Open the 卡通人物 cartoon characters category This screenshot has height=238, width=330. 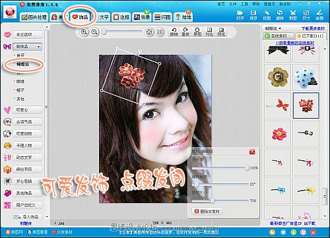tap(28, 145)
